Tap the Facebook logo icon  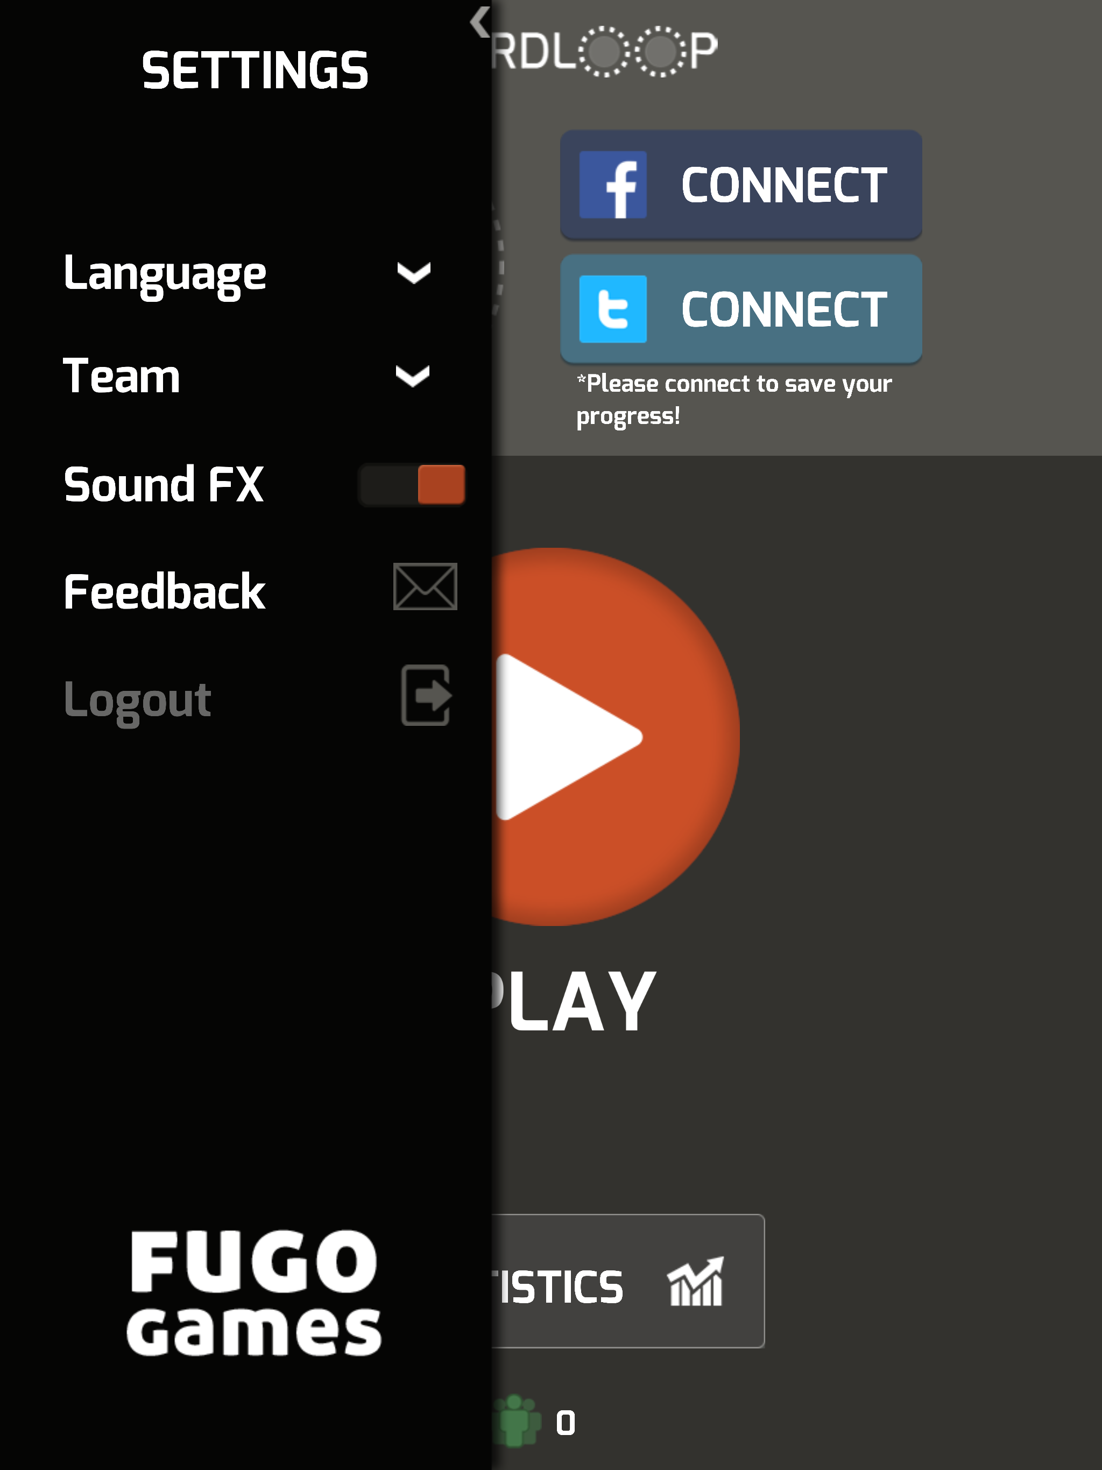(612, 185)
